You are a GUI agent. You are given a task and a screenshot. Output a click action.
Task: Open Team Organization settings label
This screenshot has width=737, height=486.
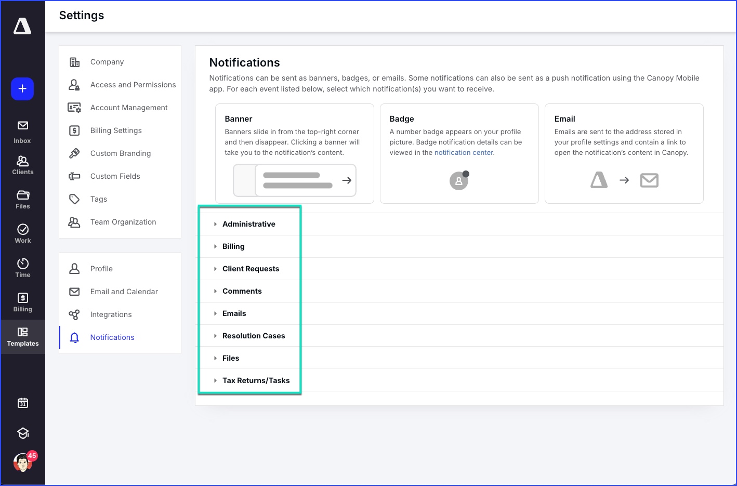tap(123, 222)
